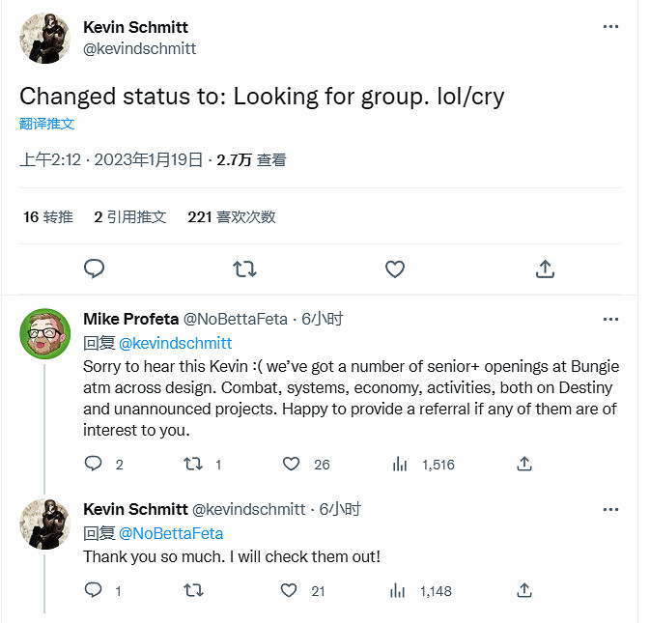
Task: Open more options on Kevin's thank you reply
Action: (x=610, y=509)
